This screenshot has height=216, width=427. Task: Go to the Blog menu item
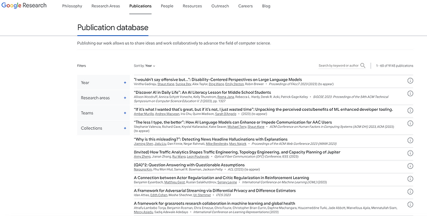tap(266, 6)
